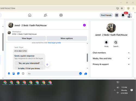Send a voice clip with microphone icon
The height and width of the screenshot is (101, 136).
point(9,74)
